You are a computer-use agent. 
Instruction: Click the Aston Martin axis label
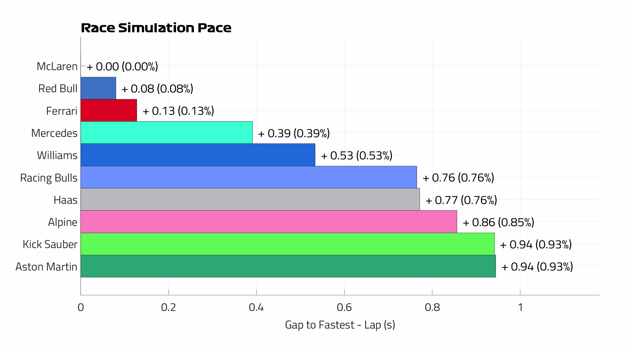point(46,267)
